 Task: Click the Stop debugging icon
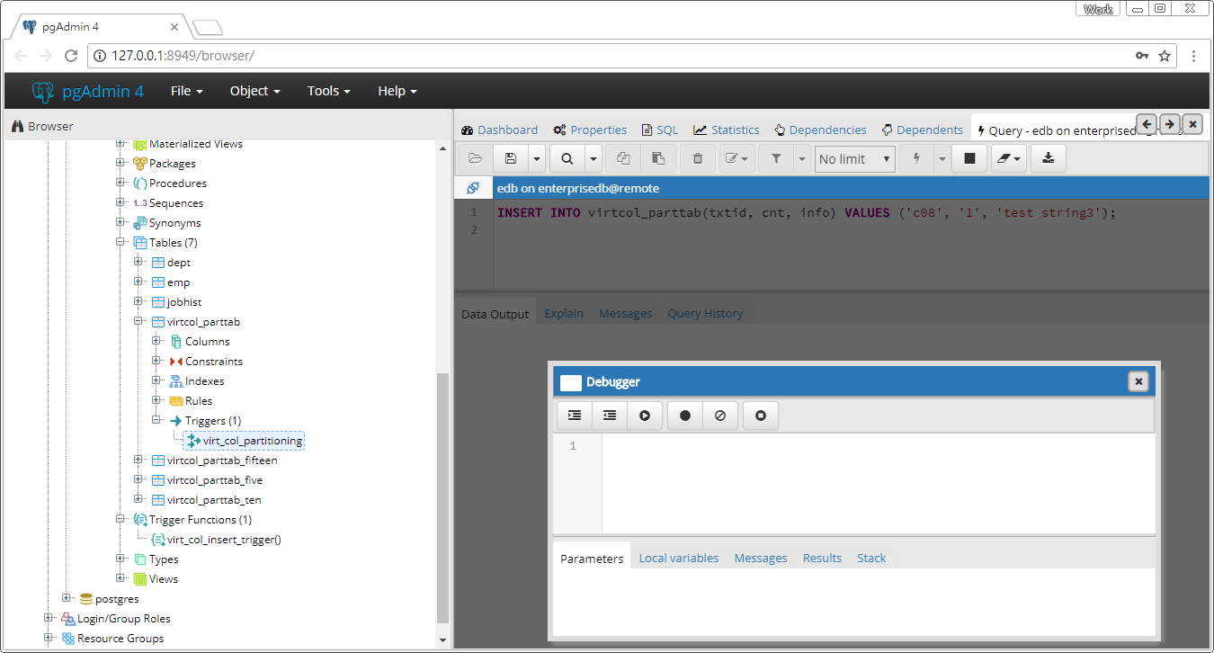[x=761, y=416]
